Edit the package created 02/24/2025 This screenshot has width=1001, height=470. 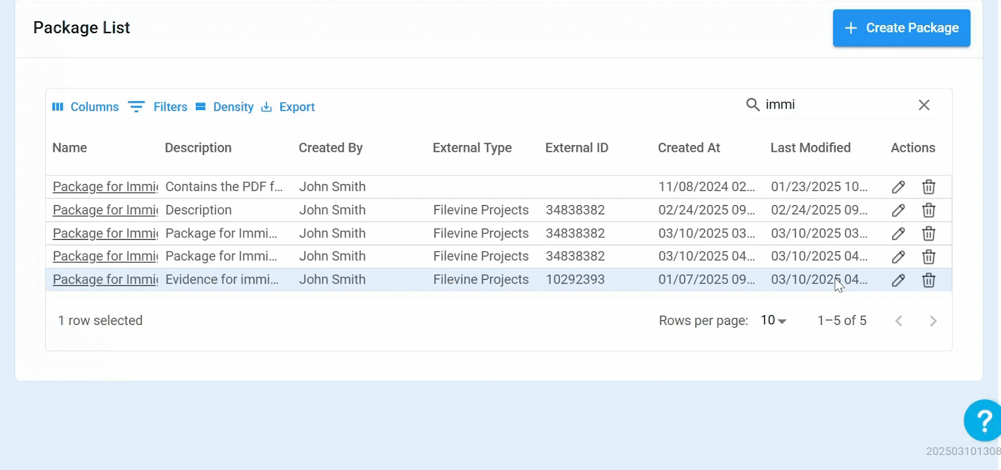[x=898, y=210]
